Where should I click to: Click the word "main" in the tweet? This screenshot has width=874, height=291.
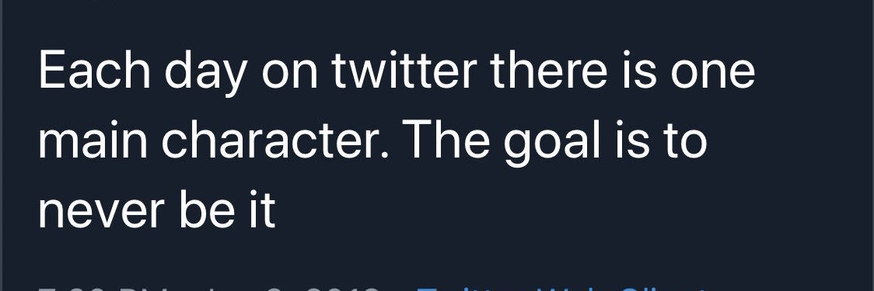pyautogui.click(x=93, y=139)
